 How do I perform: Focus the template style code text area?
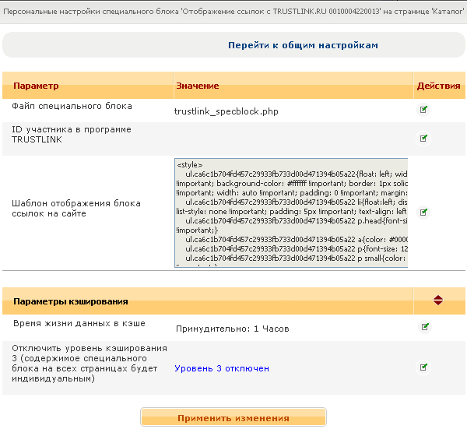click(290, 213)
